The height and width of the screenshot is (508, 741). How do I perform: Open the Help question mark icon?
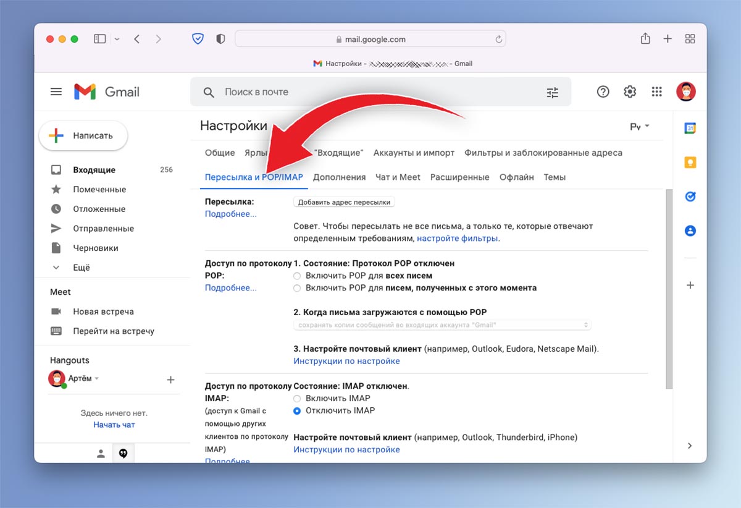coord(603,92)
